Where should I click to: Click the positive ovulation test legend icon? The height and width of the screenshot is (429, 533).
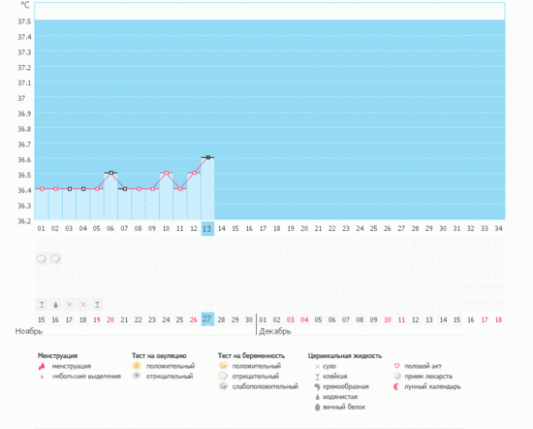[x=137, y=366]
